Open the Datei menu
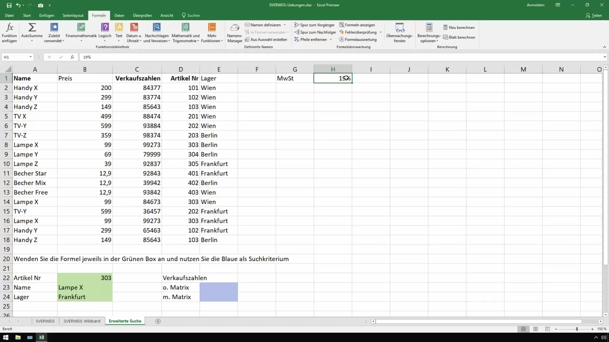This screenshot has height=342, width=609. coord(9,16)
